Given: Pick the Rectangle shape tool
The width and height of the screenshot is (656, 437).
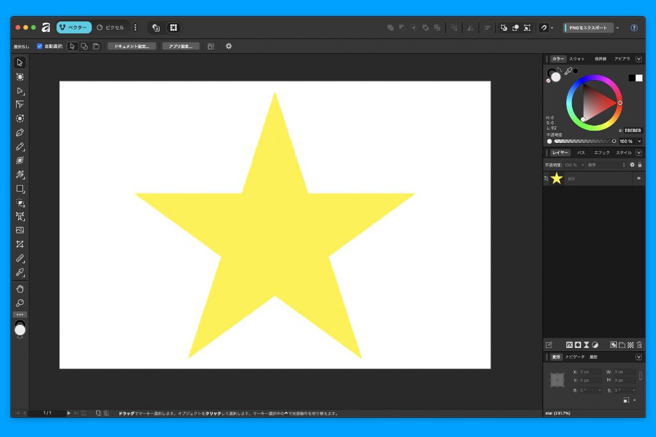Looking at the screenshot, I should tap(20, 189).
